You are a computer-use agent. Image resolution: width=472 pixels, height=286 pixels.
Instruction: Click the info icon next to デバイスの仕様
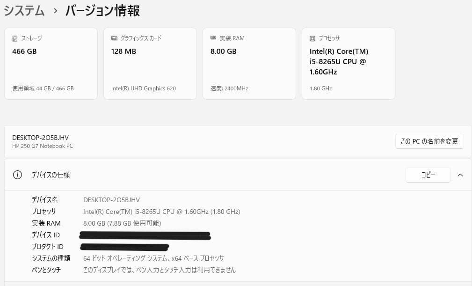17,175
